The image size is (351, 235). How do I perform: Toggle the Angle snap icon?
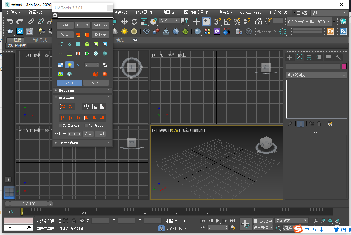click(x=227, y=22)
